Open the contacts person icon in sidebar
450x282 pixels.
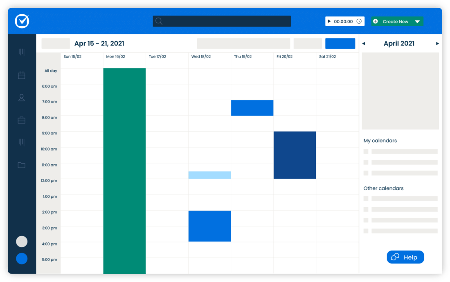pos(22,98)
